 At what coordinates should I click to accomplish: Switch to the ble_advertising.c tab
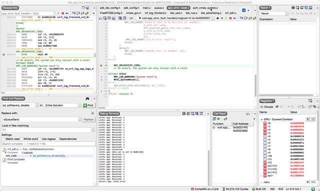point(211,13)
